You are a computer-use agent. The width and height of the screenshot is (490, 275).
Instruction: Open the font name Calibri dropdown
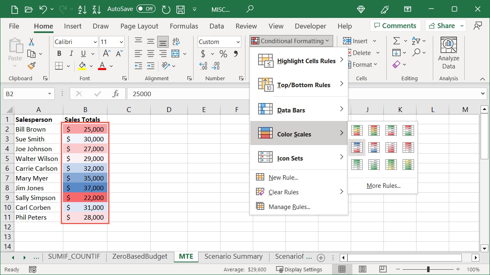(95, 42)
